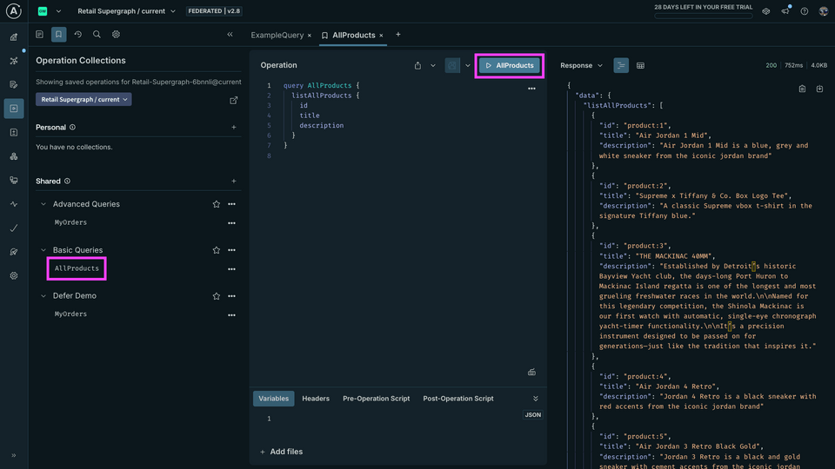
Task: Open organization switcher dropdown arrow
Action: click(x=58, y=11)
